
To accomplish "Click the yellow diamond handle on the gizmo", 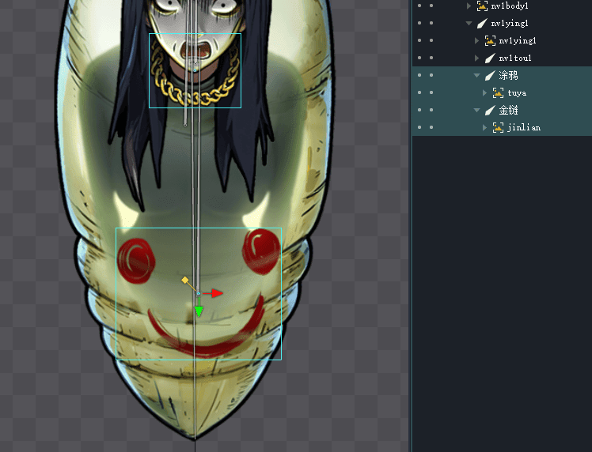I will pos(185,281).
